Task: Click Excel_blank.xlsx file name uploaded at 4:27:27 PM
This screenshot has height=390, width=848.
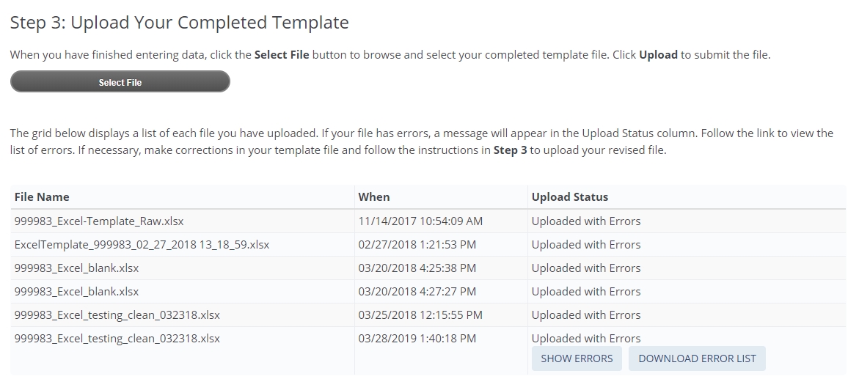Action: 76,291
